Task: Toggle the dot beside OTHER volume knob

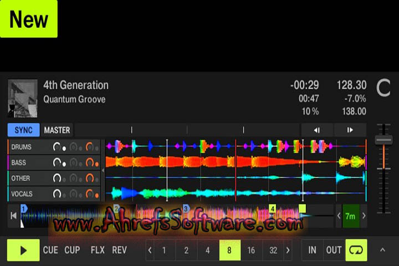Action: click(64, 180)
